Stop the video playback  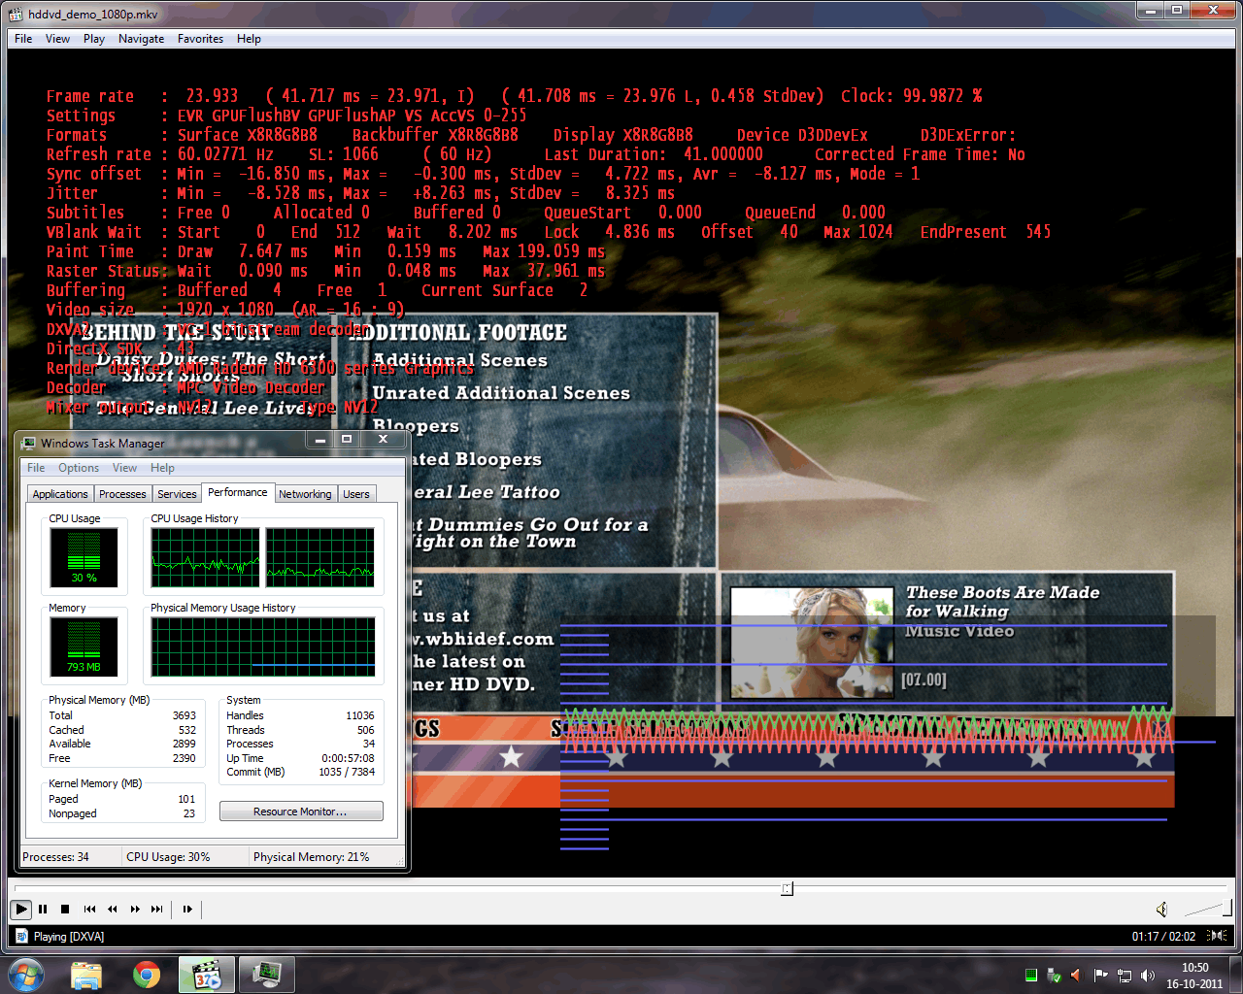(65, 910)
